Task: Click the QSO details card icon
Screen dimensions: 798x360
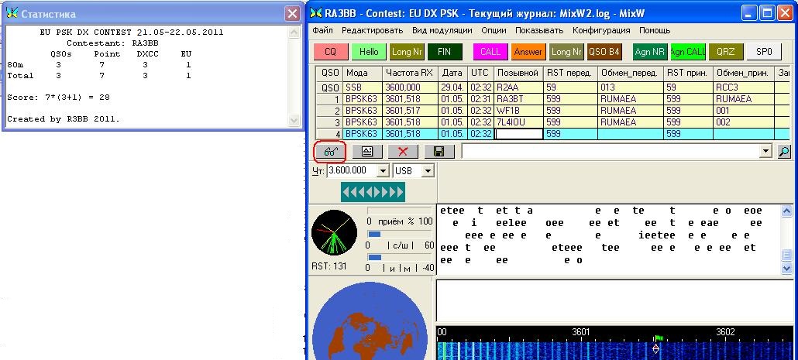Action: point(366,151)
